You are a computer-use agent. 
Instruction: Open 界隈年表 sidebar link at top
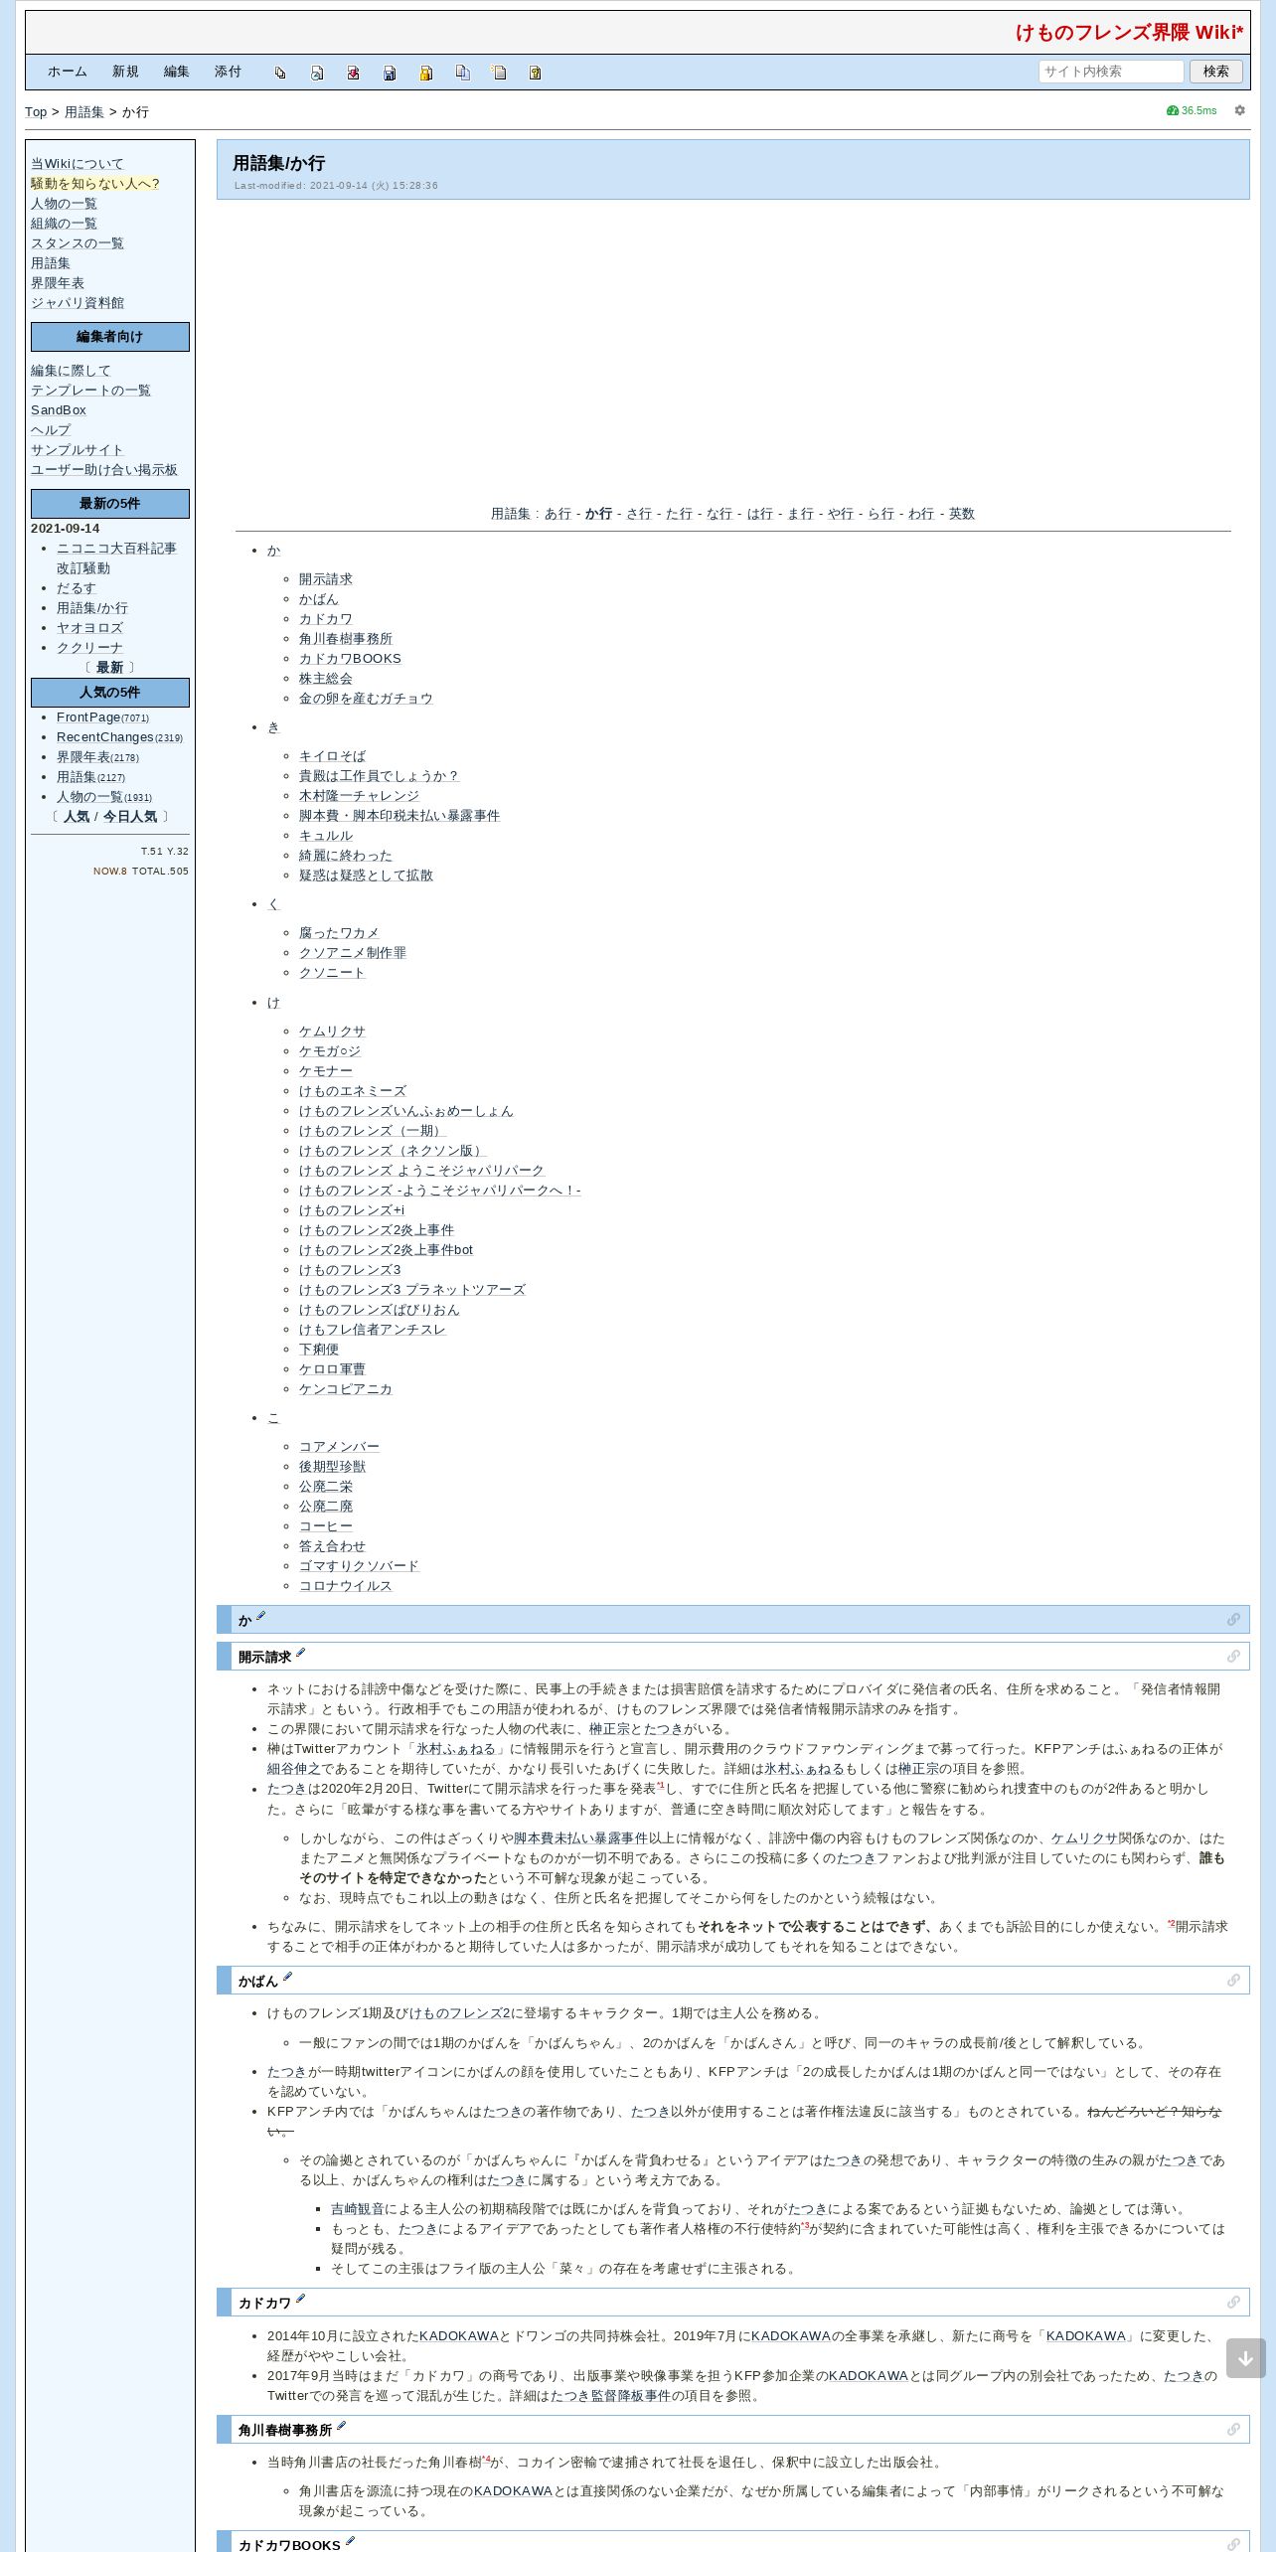click(x=58, y=283)
